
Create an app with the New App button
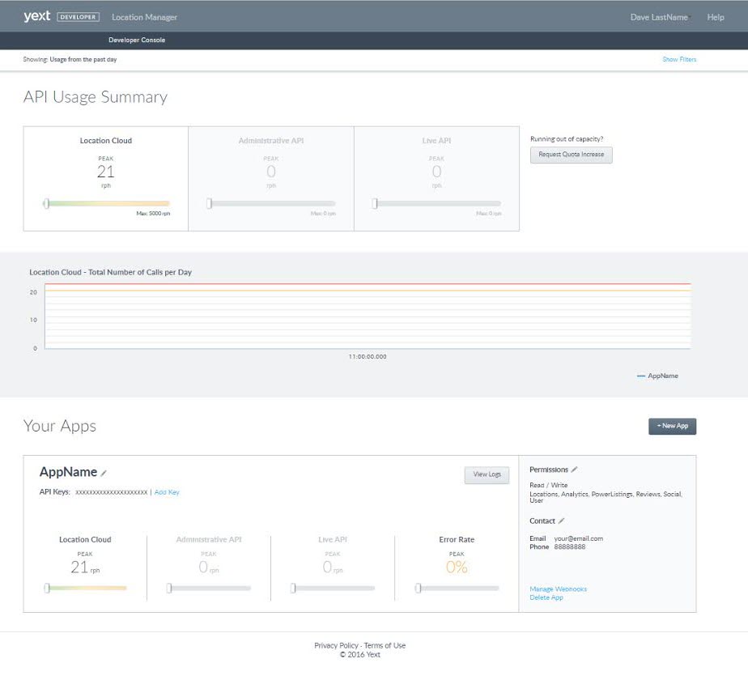(672, 426)
